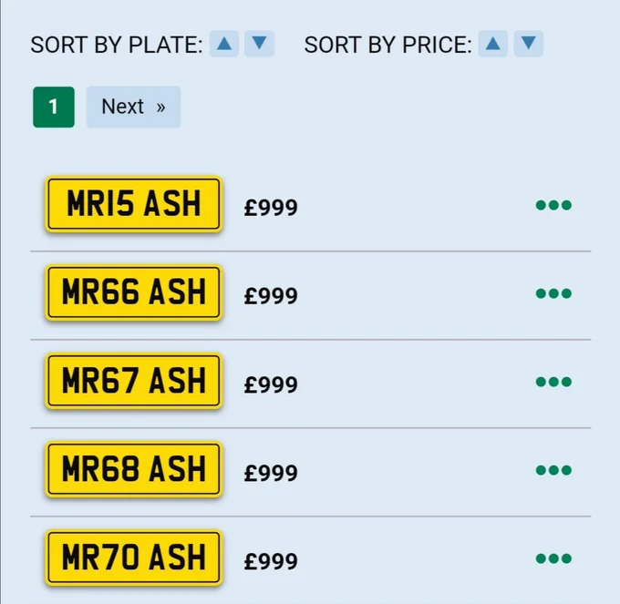Select the MR68 ASH number plate
The image size is (620, 604).
coord(134,469)
